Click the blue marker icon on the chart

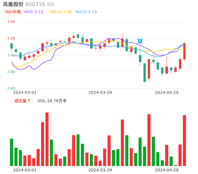tap(140, 41)
